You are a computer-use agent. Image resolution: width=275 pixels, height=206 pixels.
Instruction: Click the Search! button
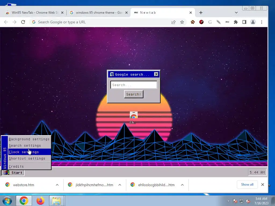click(134, 94)
